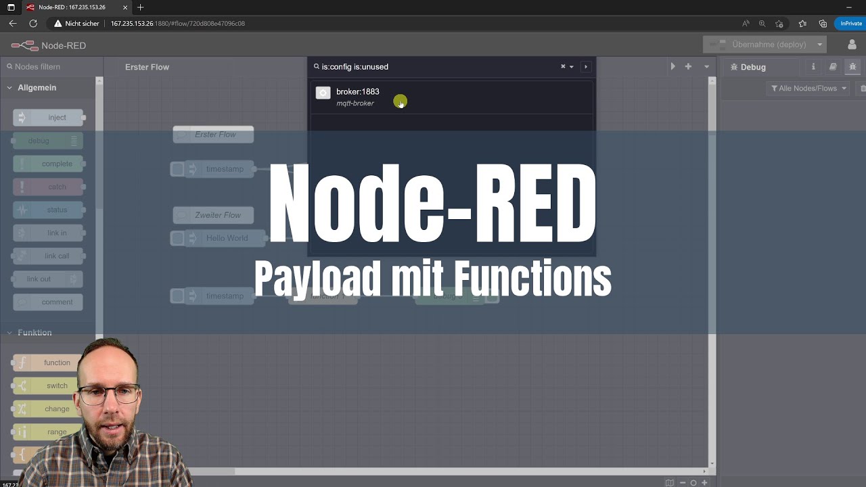Trigger the Hello World inject button
The width and height of the screenshot is (866, 487).
[x=177, y=238]
